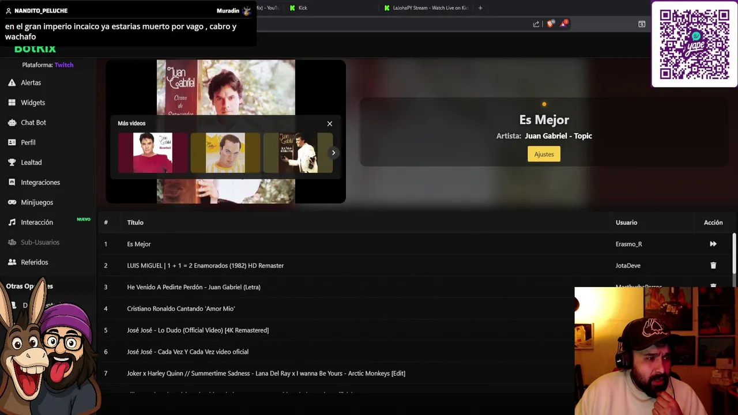Open the Lealtad trophy icon
Viewport: 738px width, 415px height.
(12, 163)
